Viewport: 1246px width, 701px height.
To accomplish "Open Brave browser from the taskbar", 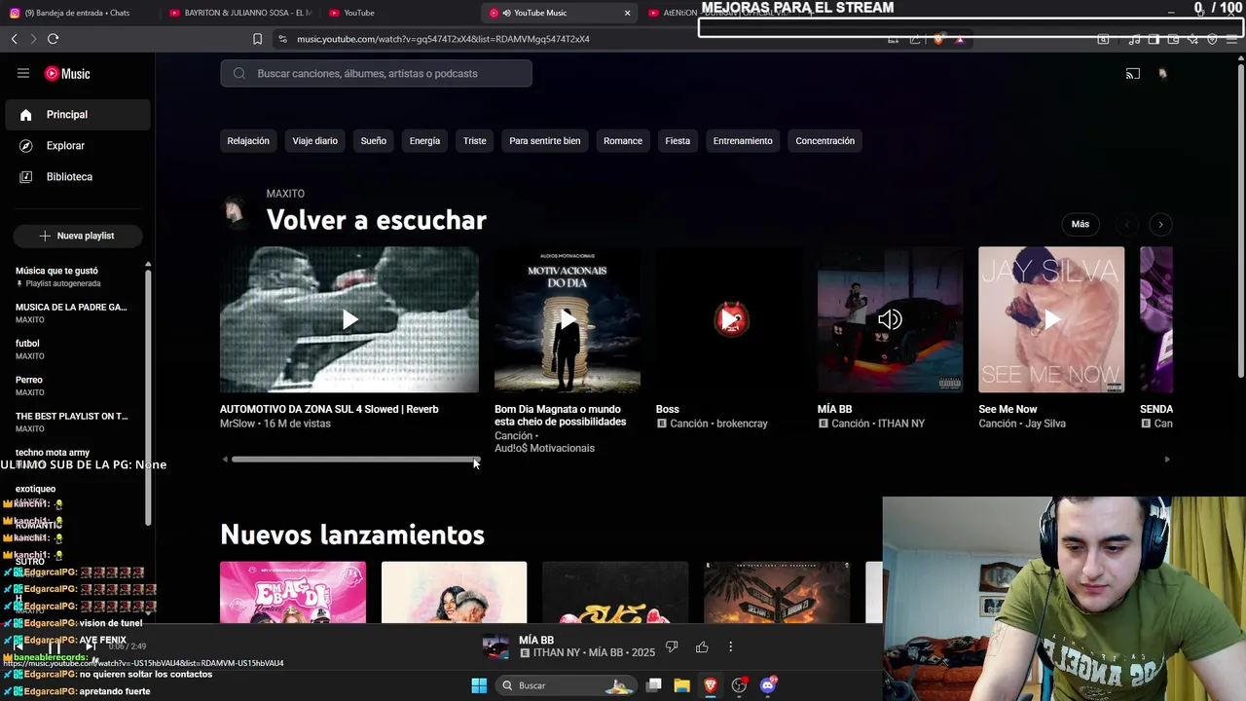I will [711, 685].
